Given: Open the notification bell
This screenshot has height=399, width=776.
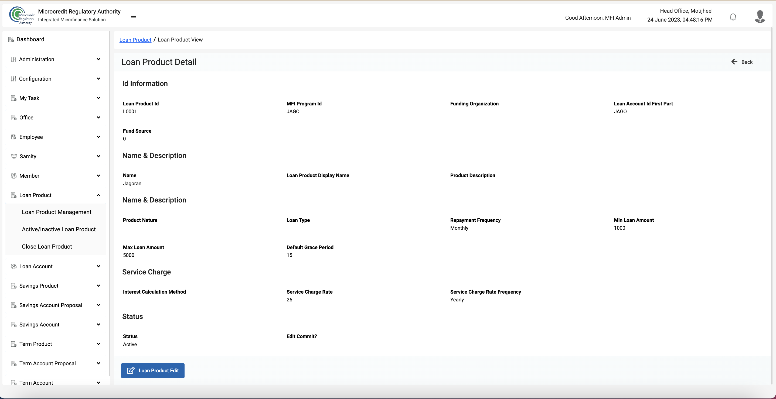Looking at the screenshot, I should pyautogui.click(x=733, y=17).
